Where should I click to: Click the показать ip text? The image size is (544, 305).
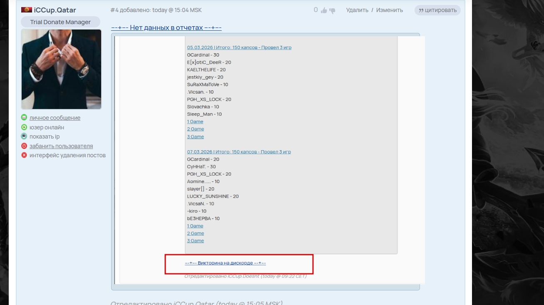pyautogui.click(x=45, y=136)
